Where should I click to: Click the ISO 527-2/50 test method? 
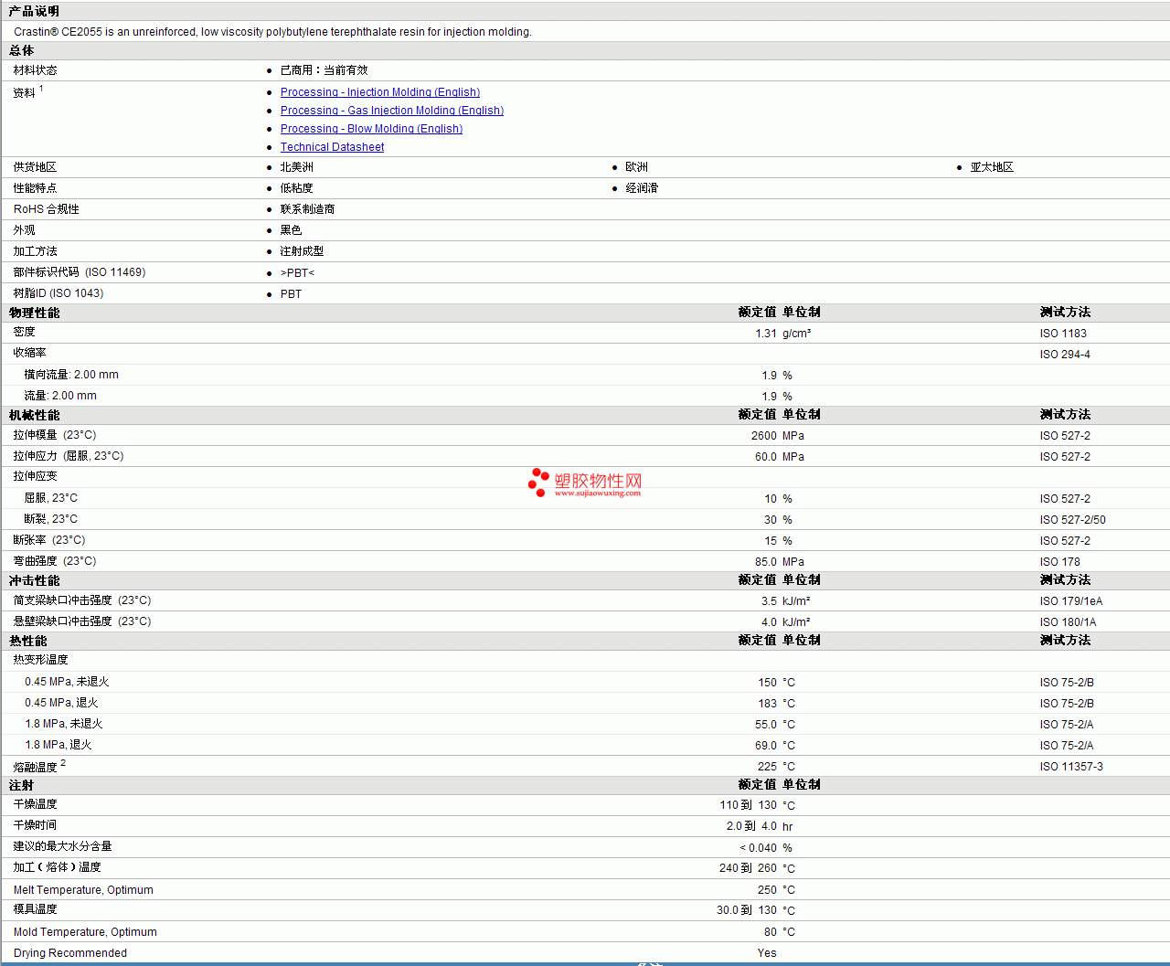click(1073, 520)
